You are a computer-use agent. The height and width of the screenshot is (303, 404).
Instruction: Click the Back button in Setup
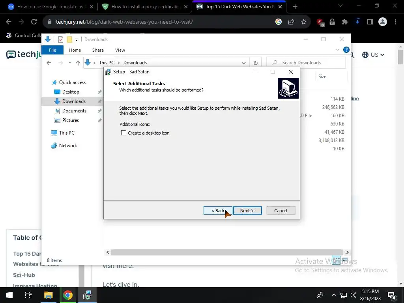(218, 211)
